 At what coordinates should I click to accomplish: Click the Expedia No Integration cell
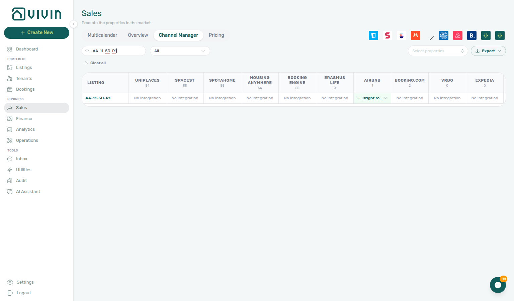485,98
